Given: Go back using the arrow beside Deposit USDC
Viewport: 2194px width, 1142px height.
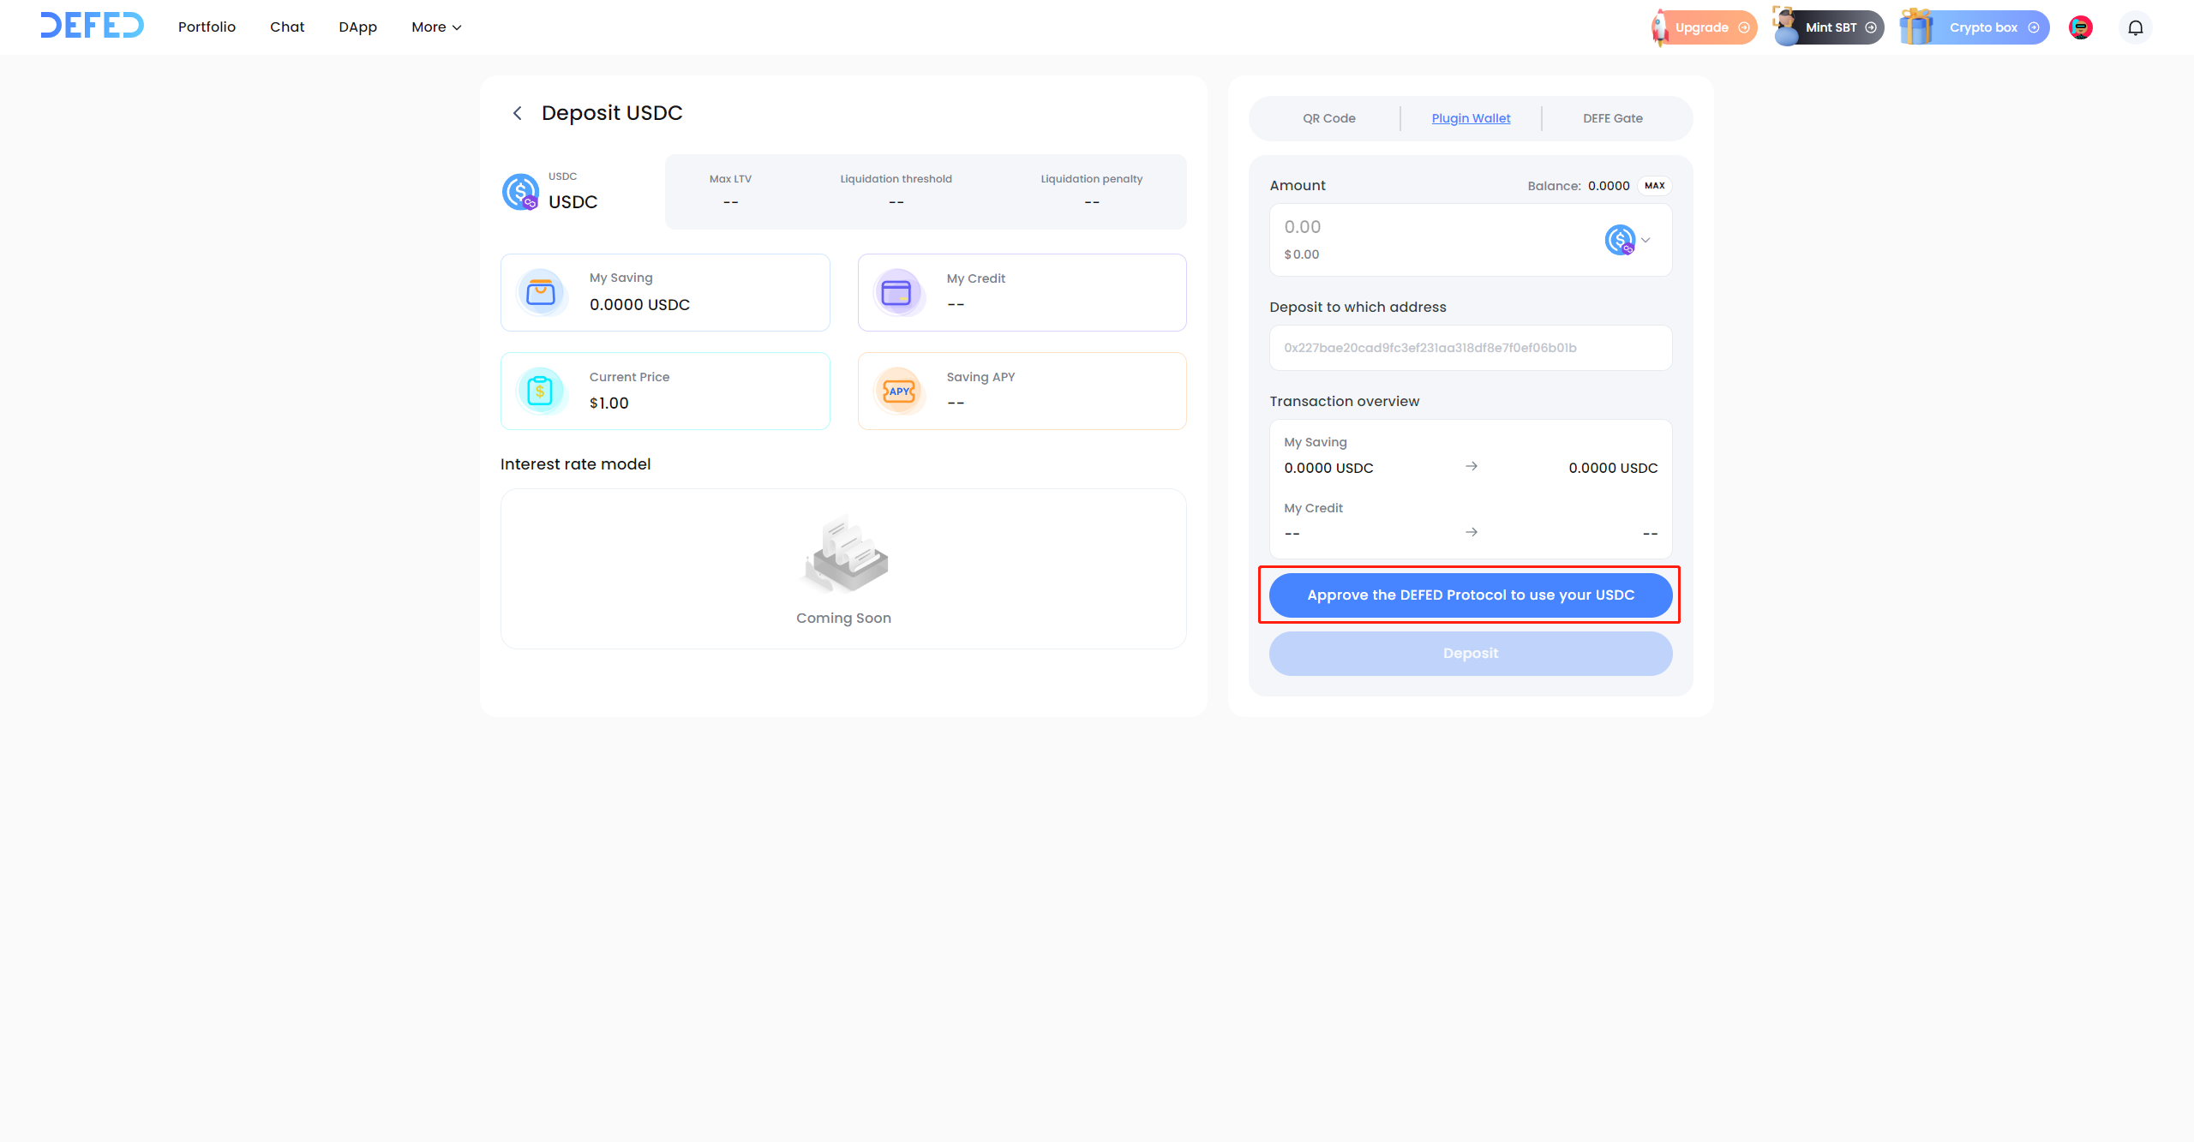Looking at the screenshot, I should coord(517,113).
